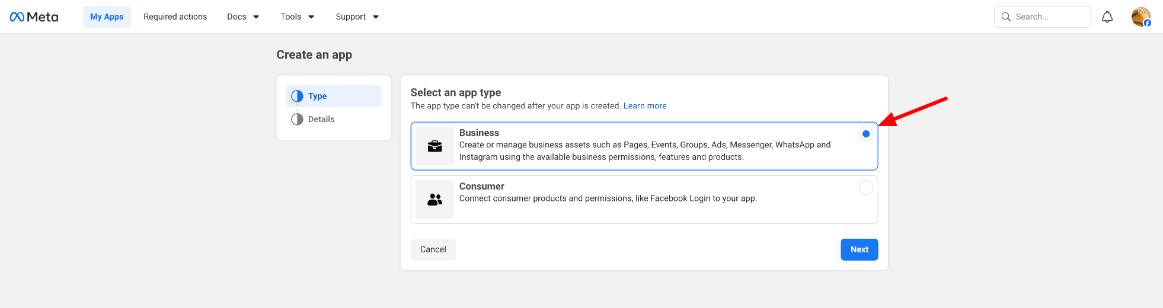Image resolution: width=1163 pixels, height=308 pixels.
Task: Open the My Apps tab
Action: click(107, 17)
